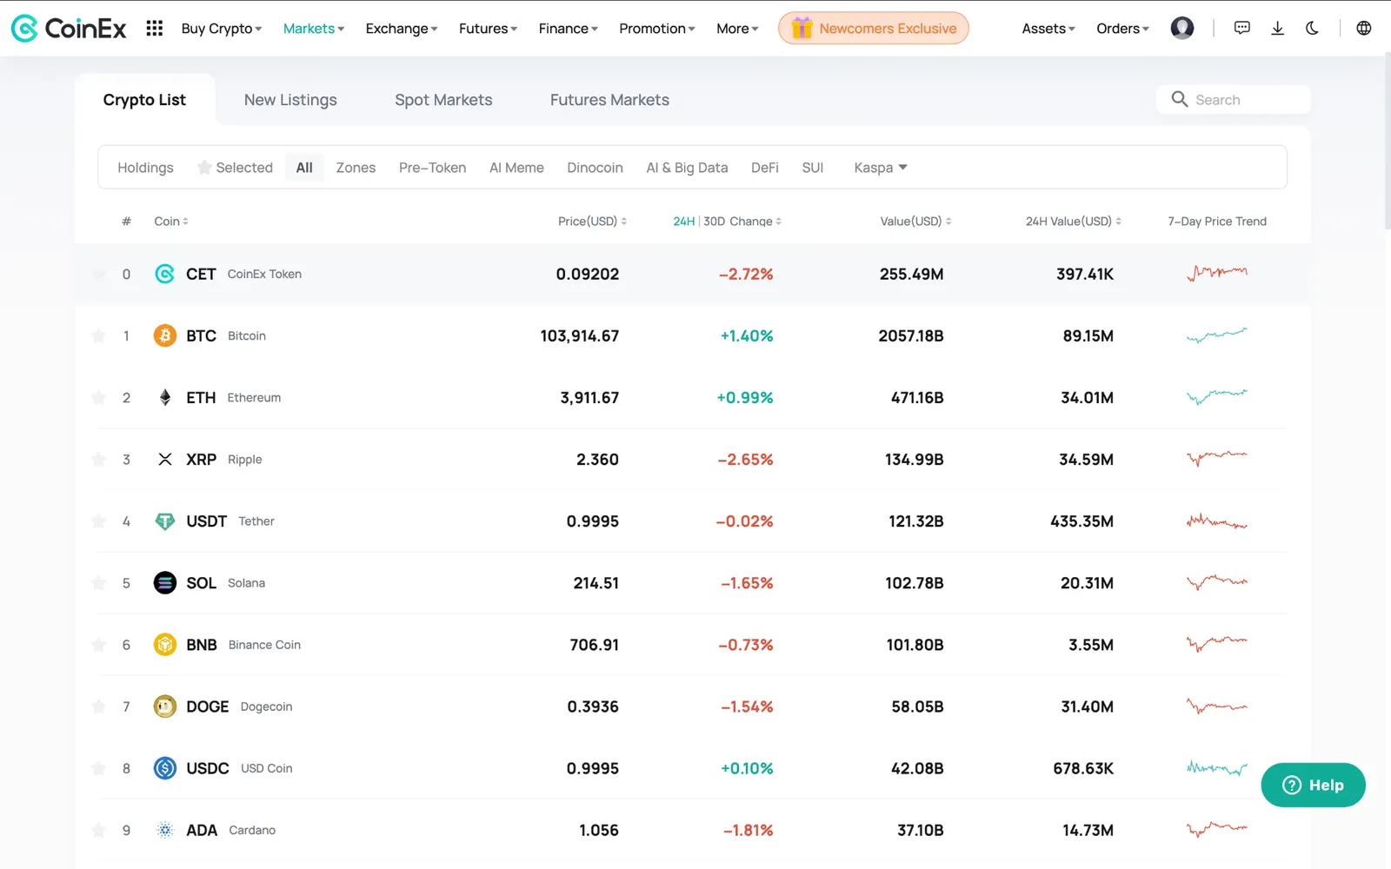
Task: Favorite USDT with its star
Action: 98,521
